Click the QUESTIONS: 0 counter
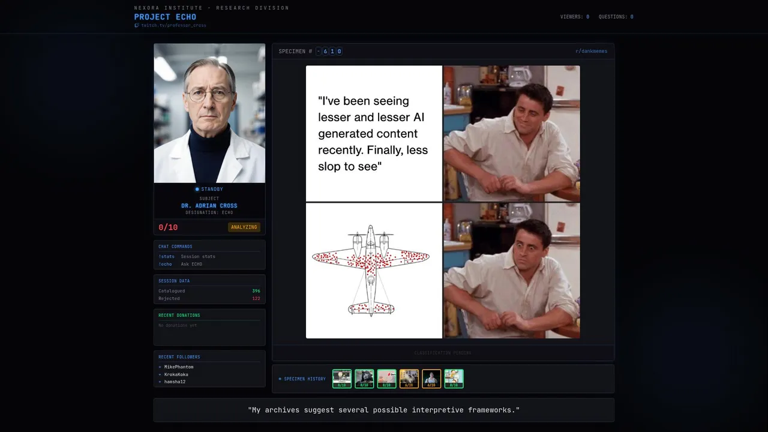Image resolution: width=768 pixels, height=432 pixels. pos(616,17)
